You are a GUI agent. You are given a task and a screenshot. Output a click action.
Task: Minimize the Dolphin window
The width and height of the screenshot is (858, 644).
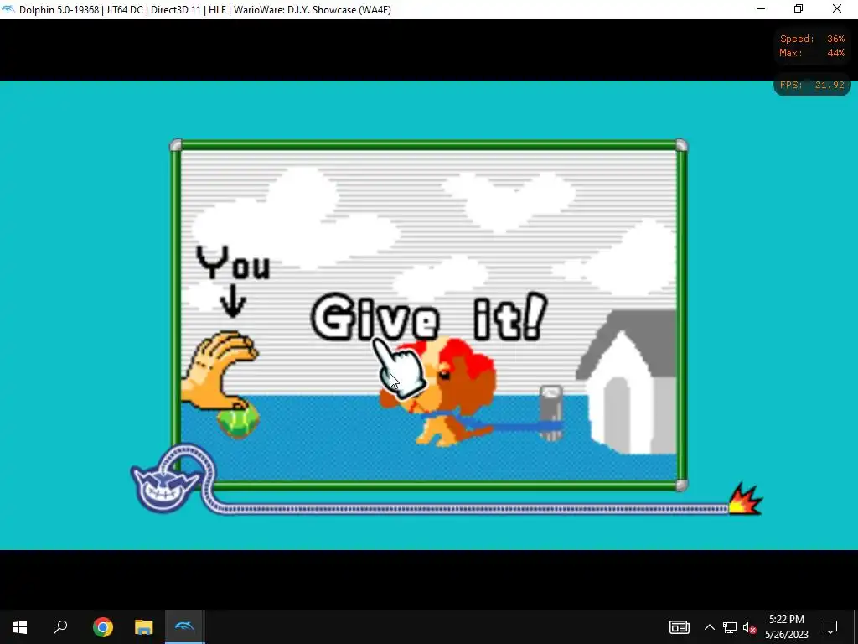click(761, 9)
